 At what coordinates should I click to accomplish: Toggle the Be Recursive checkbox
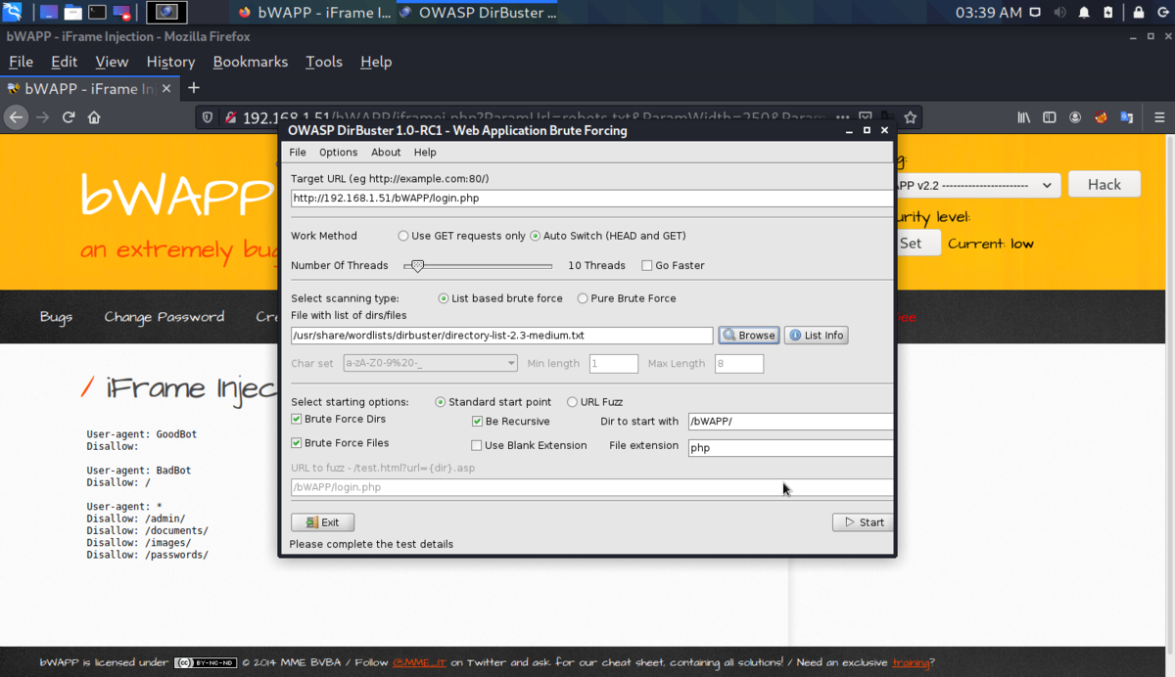(478, 422)
